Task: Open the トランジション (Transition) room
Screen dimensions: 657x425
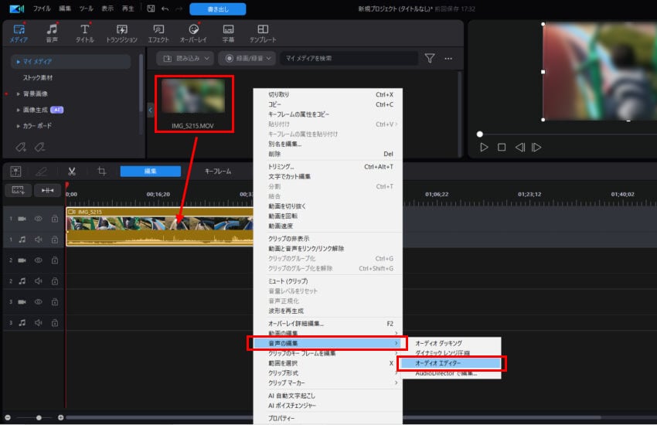Action: coord(121,33)
